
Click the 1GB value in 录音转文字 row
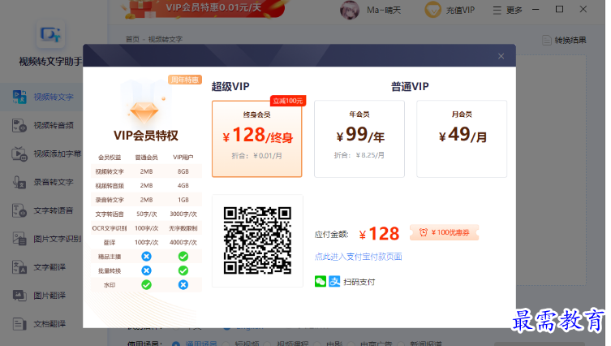(x=183, y=200)
